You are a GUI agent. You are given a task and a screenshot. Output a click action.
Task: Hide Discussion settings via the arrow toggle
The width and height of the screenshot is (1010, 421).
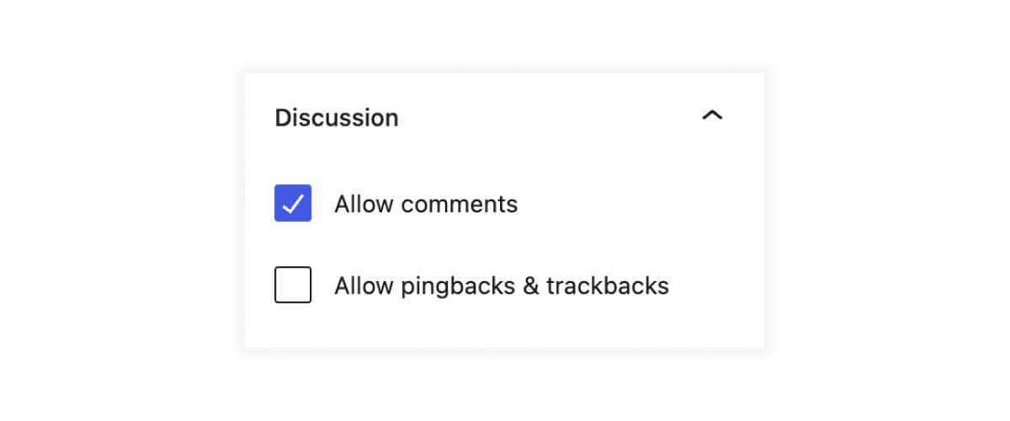click(x=712, y=115)
